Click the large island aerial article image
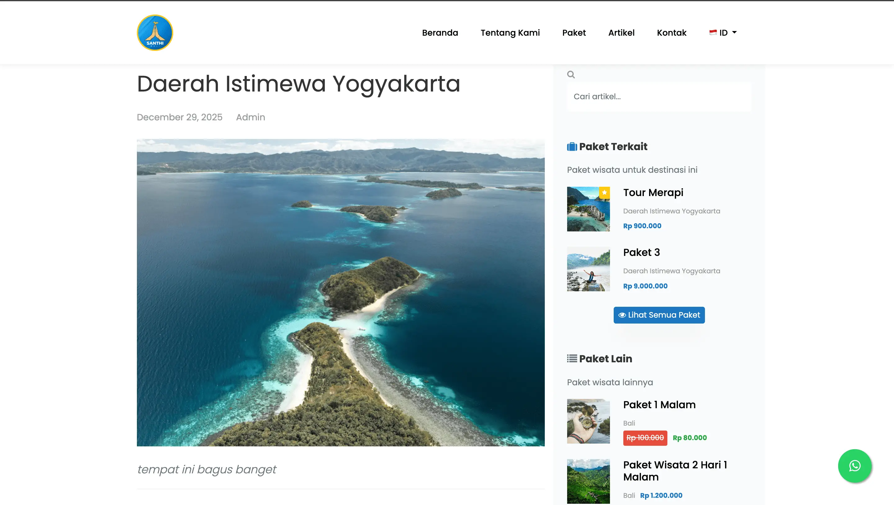This screenshot has height=505, width=894. pyautogui.click(x=341, y=293)
